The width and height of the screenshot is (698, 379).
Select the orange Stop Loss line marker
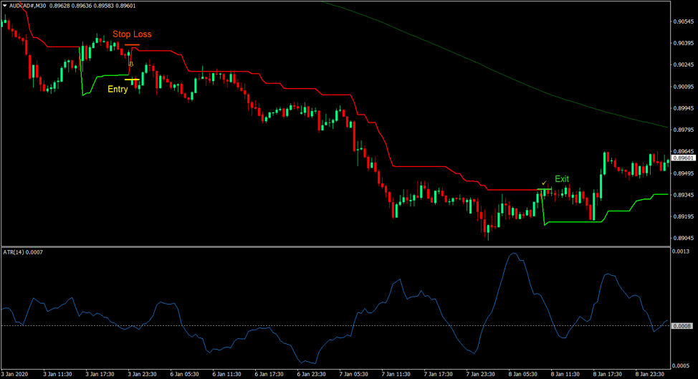[132, 45]
